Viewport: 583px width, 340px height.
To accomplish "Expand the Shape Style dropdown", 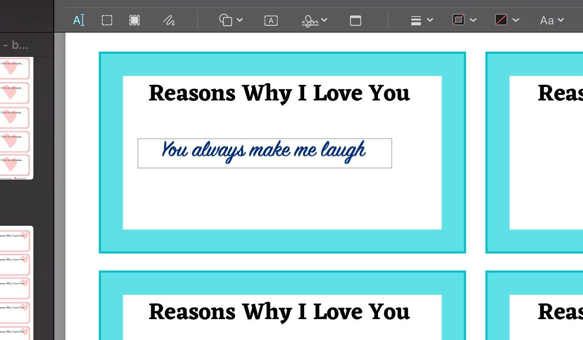I will pos(430,20).
